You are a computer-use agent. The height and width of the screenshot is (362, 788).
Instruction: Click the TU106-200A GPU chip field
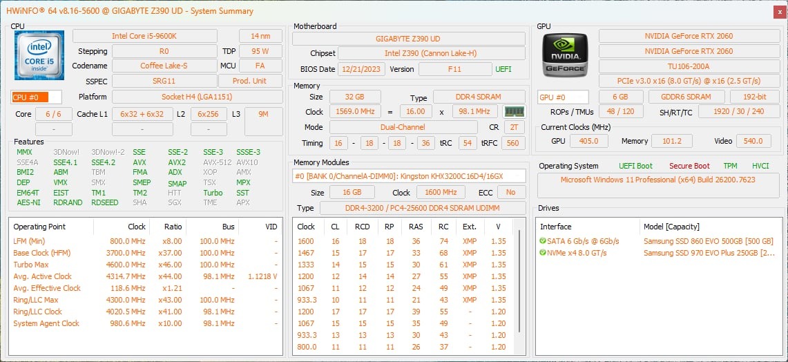click(689, 66)
